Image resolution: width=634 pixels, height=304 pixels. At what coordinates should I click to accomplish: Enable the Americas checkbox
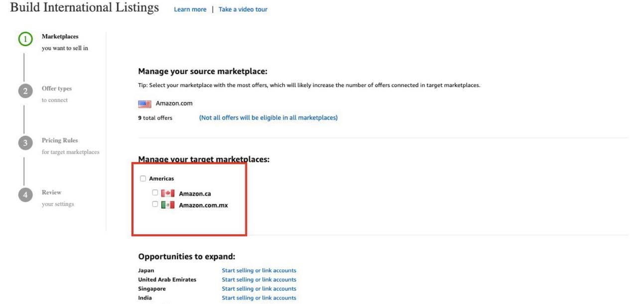pyautogui.click(x=143, y=178)
